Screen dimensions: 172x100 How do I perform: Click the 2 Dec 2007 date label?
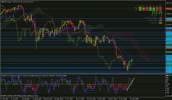click(102, 99)
